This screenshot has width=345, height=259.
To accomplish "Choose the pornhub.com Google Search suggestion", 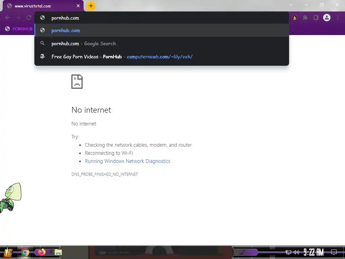I will 162,44.
